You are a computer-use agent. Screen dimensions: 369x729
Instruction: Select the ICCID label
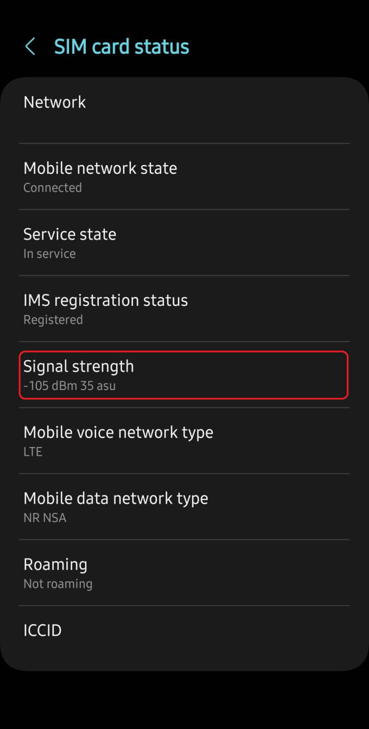pyautogui.click(x=42, y=631)
